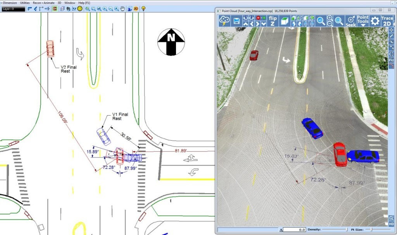397x235 pixels.
Task: Click the light bulb hint icon
Action: click(143, 9)
